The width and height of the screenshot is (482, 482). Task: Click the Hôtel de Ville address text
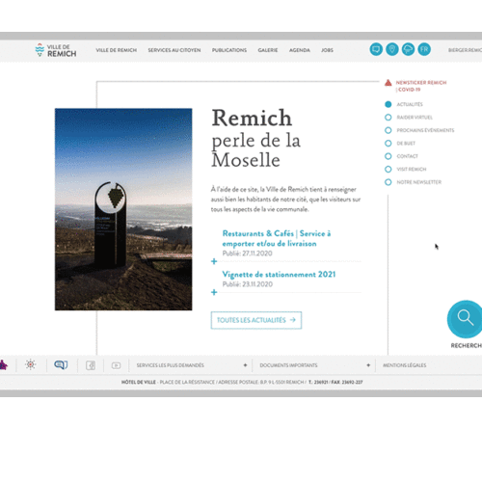click(x=242, y=382)
